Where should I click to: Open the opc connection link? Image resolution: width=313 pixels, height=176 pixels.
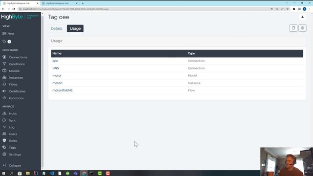(55, 61)
